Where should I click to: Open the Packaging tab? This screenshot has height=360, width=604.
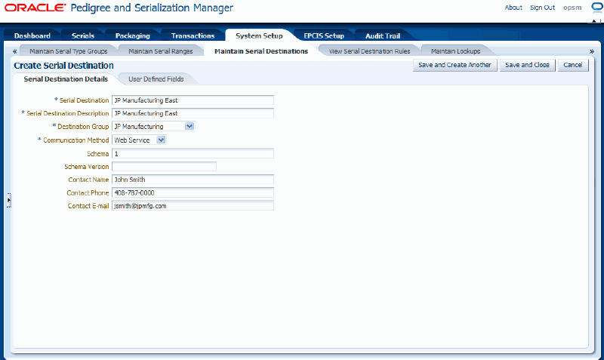[x=133, y=35]
